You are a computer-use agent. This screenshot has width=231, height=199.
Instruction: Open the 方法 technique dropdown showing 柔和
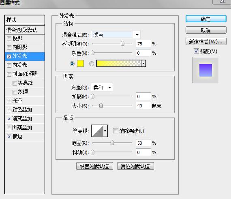pyautogui.click(x=102, y=88)
